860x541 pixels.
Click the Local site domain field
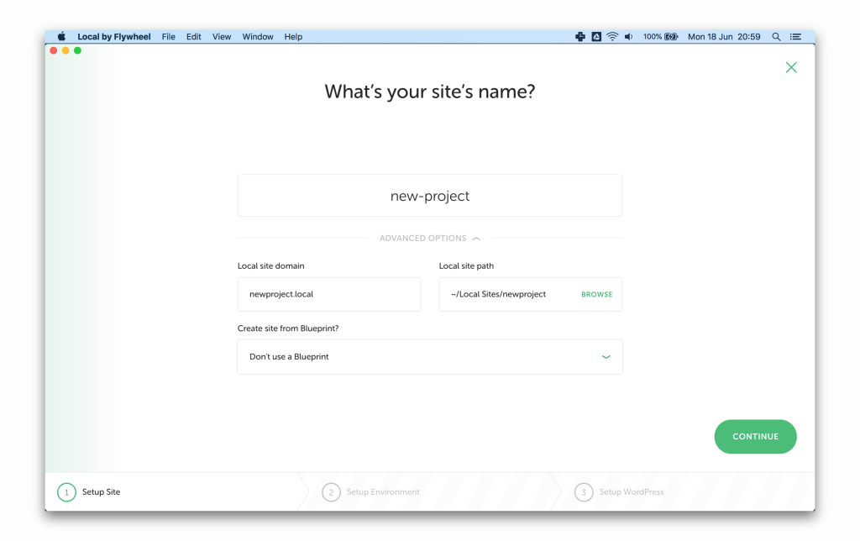pyautogui.click(x=329, y=294)
